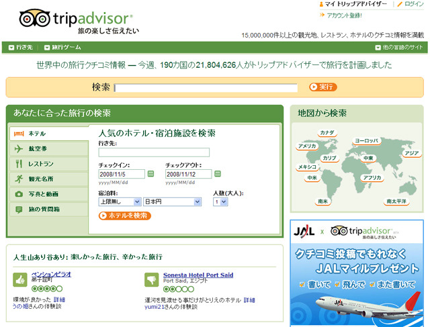The image size is (430, 327).
Task: Select 中東 on the map
Action: (368, 158)
